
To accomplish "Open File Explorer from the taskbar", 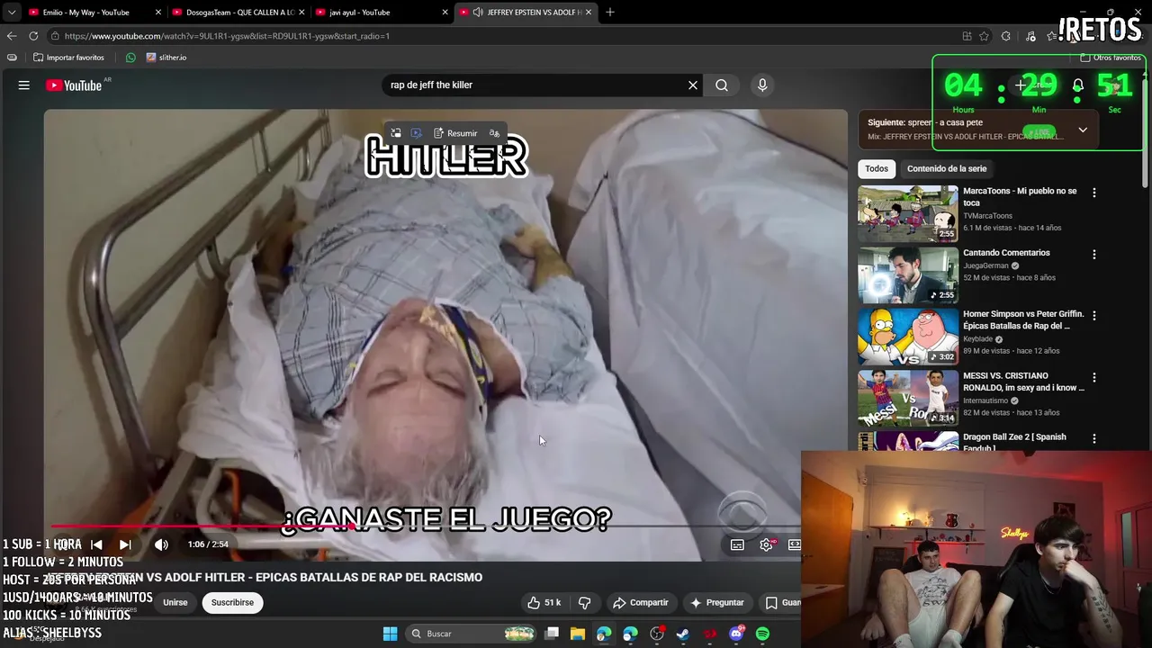I will point(578,634).
